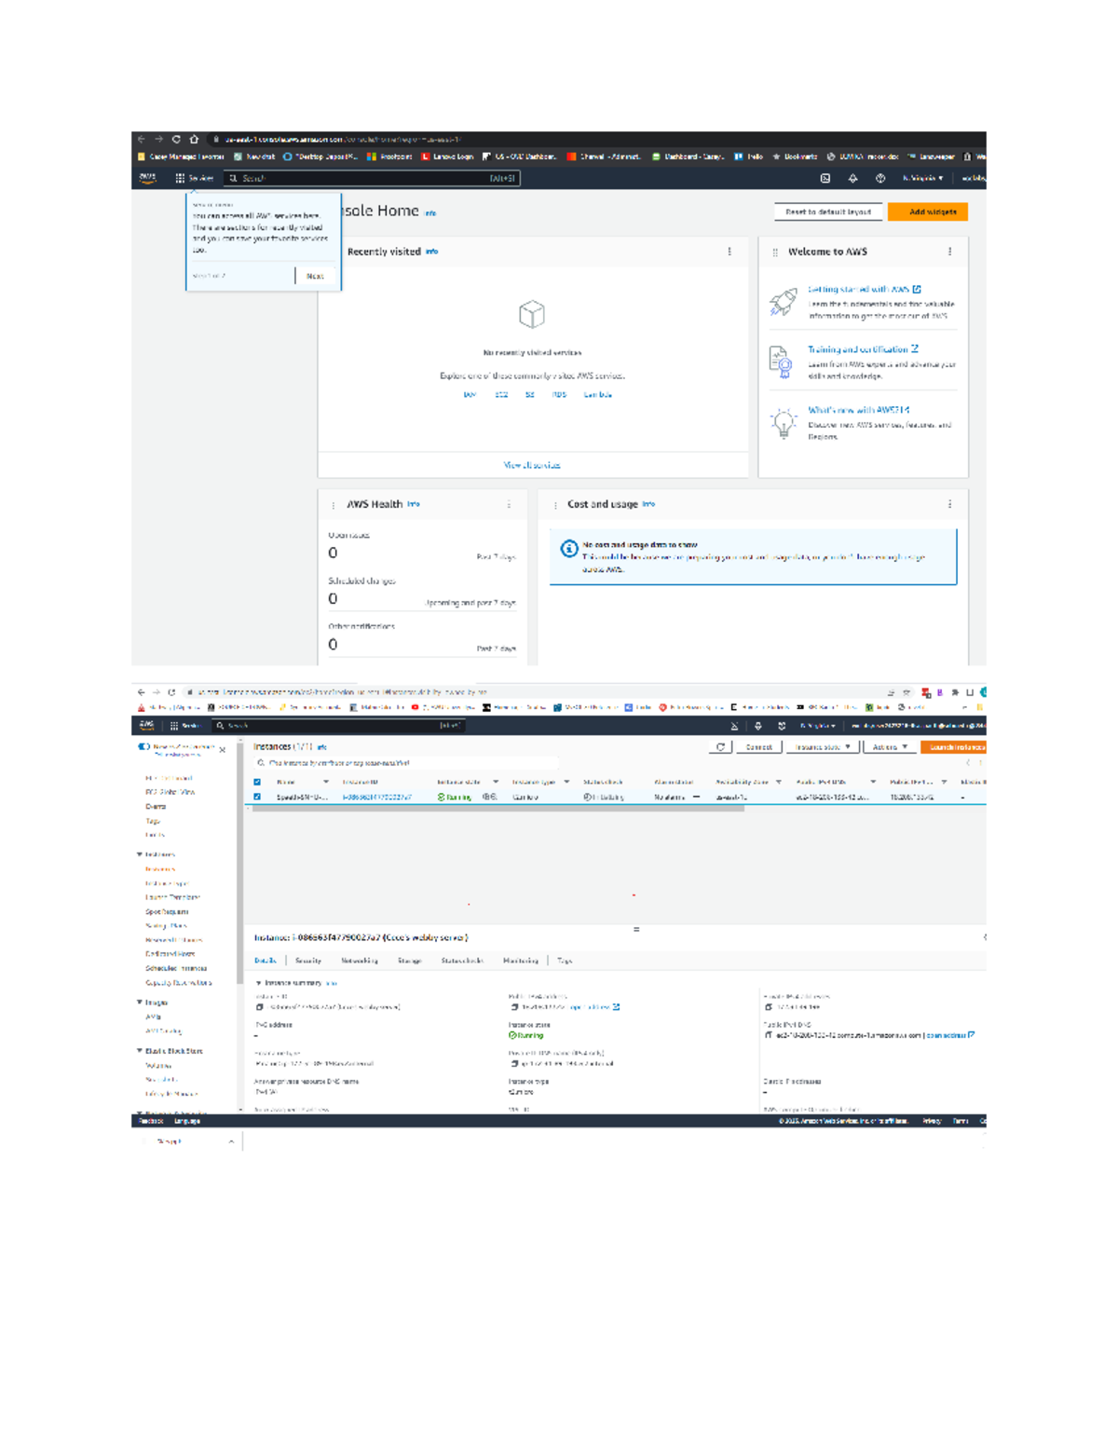This screenshot has height=1447, width=1118.
Task: Open CloudShell icon in the console home header
Action: coord(825,178)
